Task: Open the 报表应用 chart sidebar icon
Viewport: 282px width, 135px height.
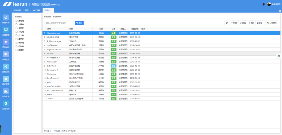Action: coord(6,91)
